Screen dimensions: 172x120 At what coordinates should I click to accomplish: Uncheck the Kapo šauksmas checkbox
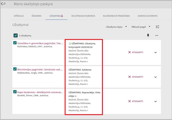15,92
